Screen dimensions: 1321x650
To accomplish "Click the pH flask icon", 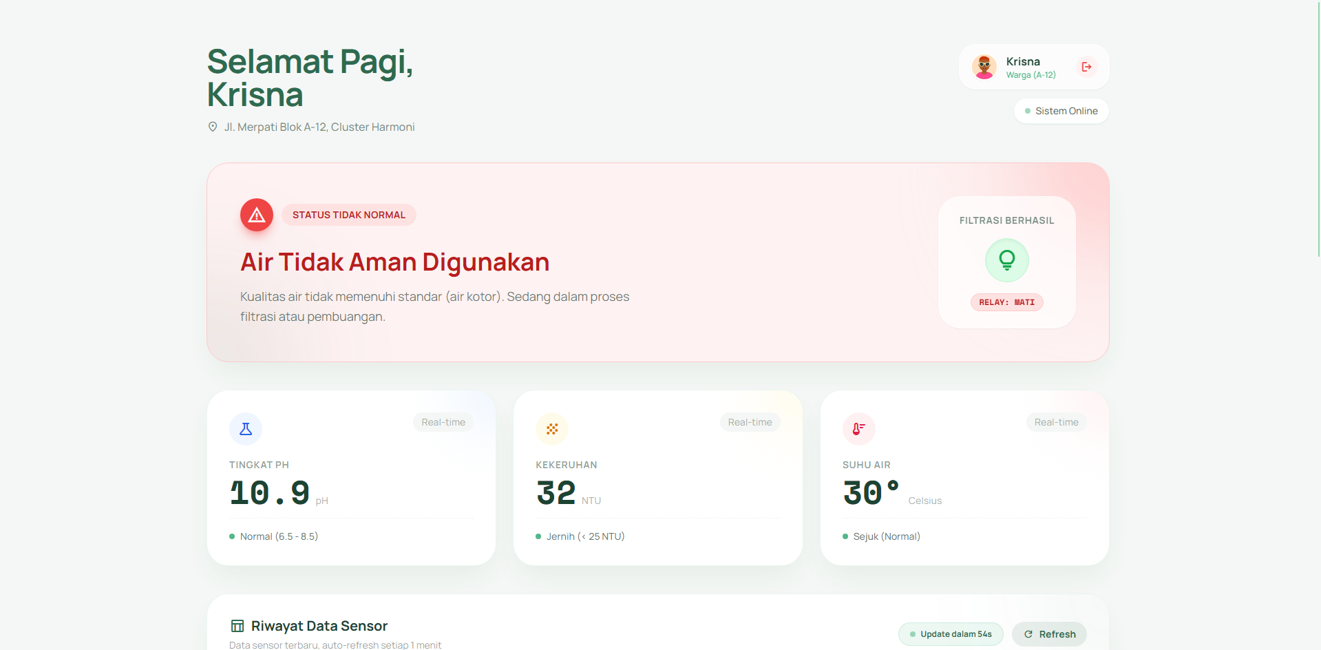I will 246,429.
